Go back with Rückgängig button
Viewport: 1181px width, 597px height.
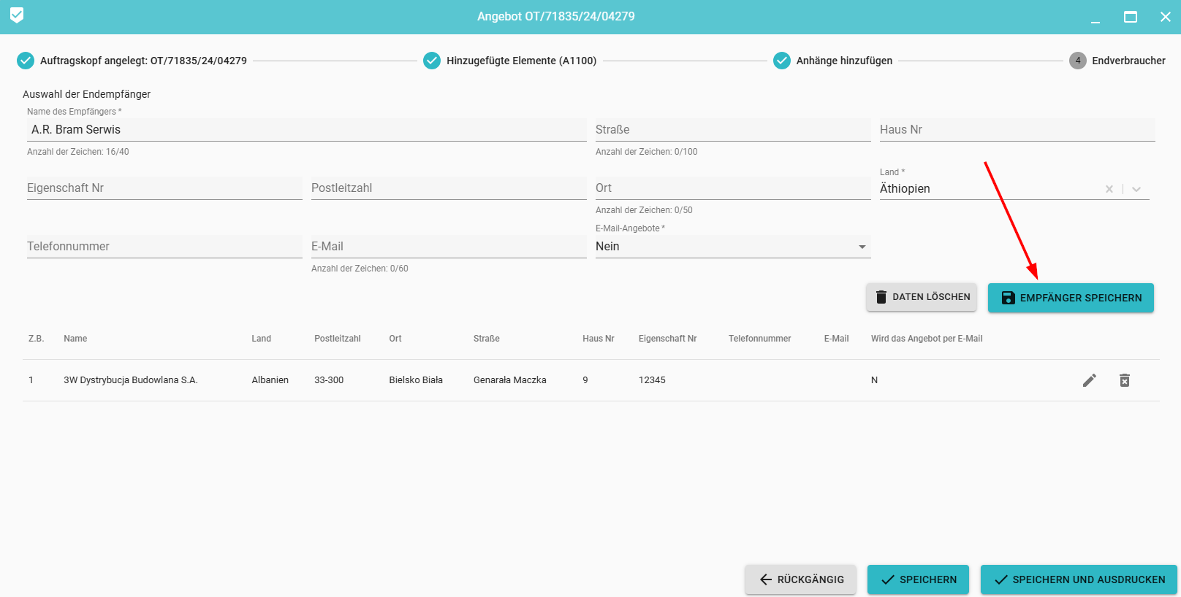point(800,579)
